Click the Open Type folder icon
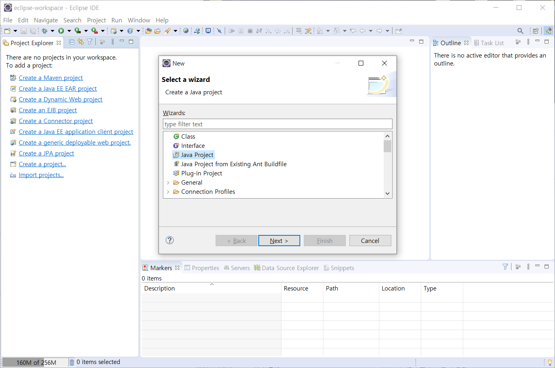555x368 pixels. 148,31
